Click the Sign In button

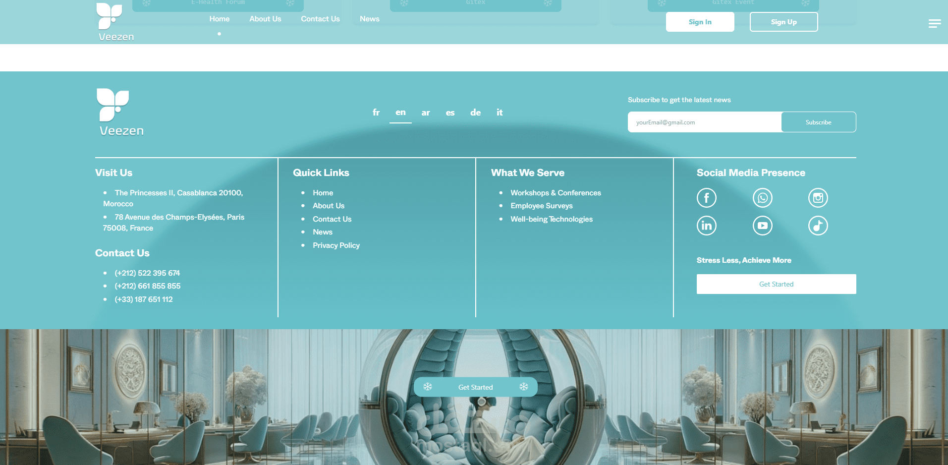pos(700,22)
